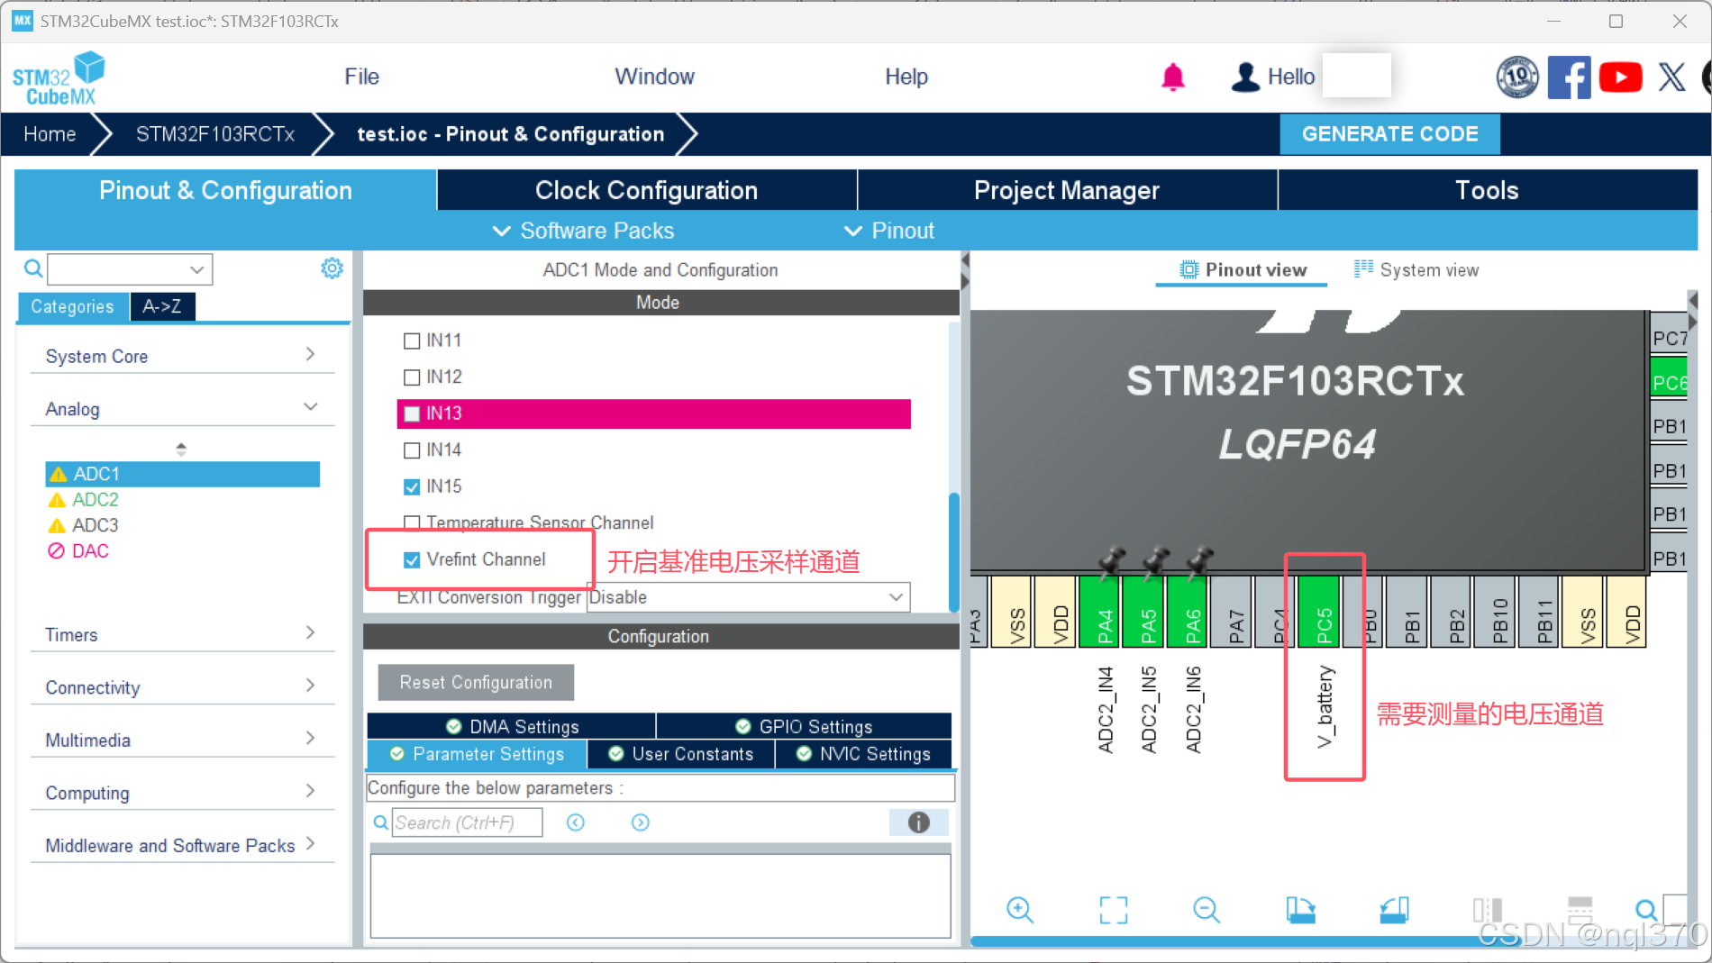
Task: Open the Window menu
Action: [654, 77]
